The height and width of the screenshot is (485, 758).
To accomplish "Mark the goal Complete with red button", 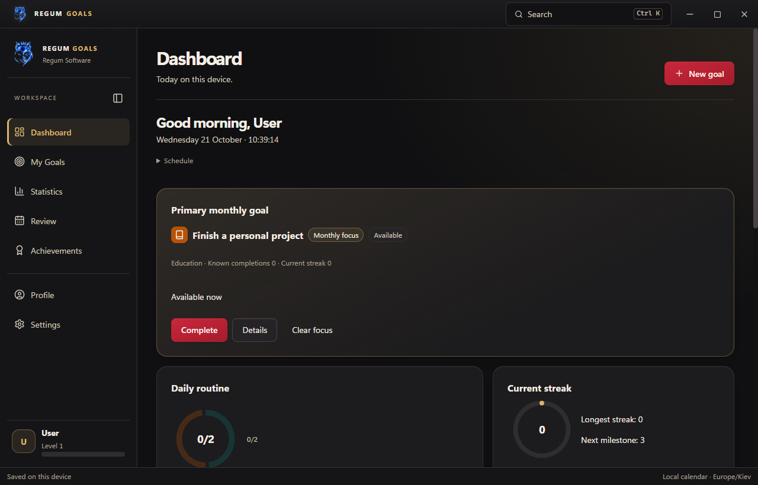I will [199, 330].
